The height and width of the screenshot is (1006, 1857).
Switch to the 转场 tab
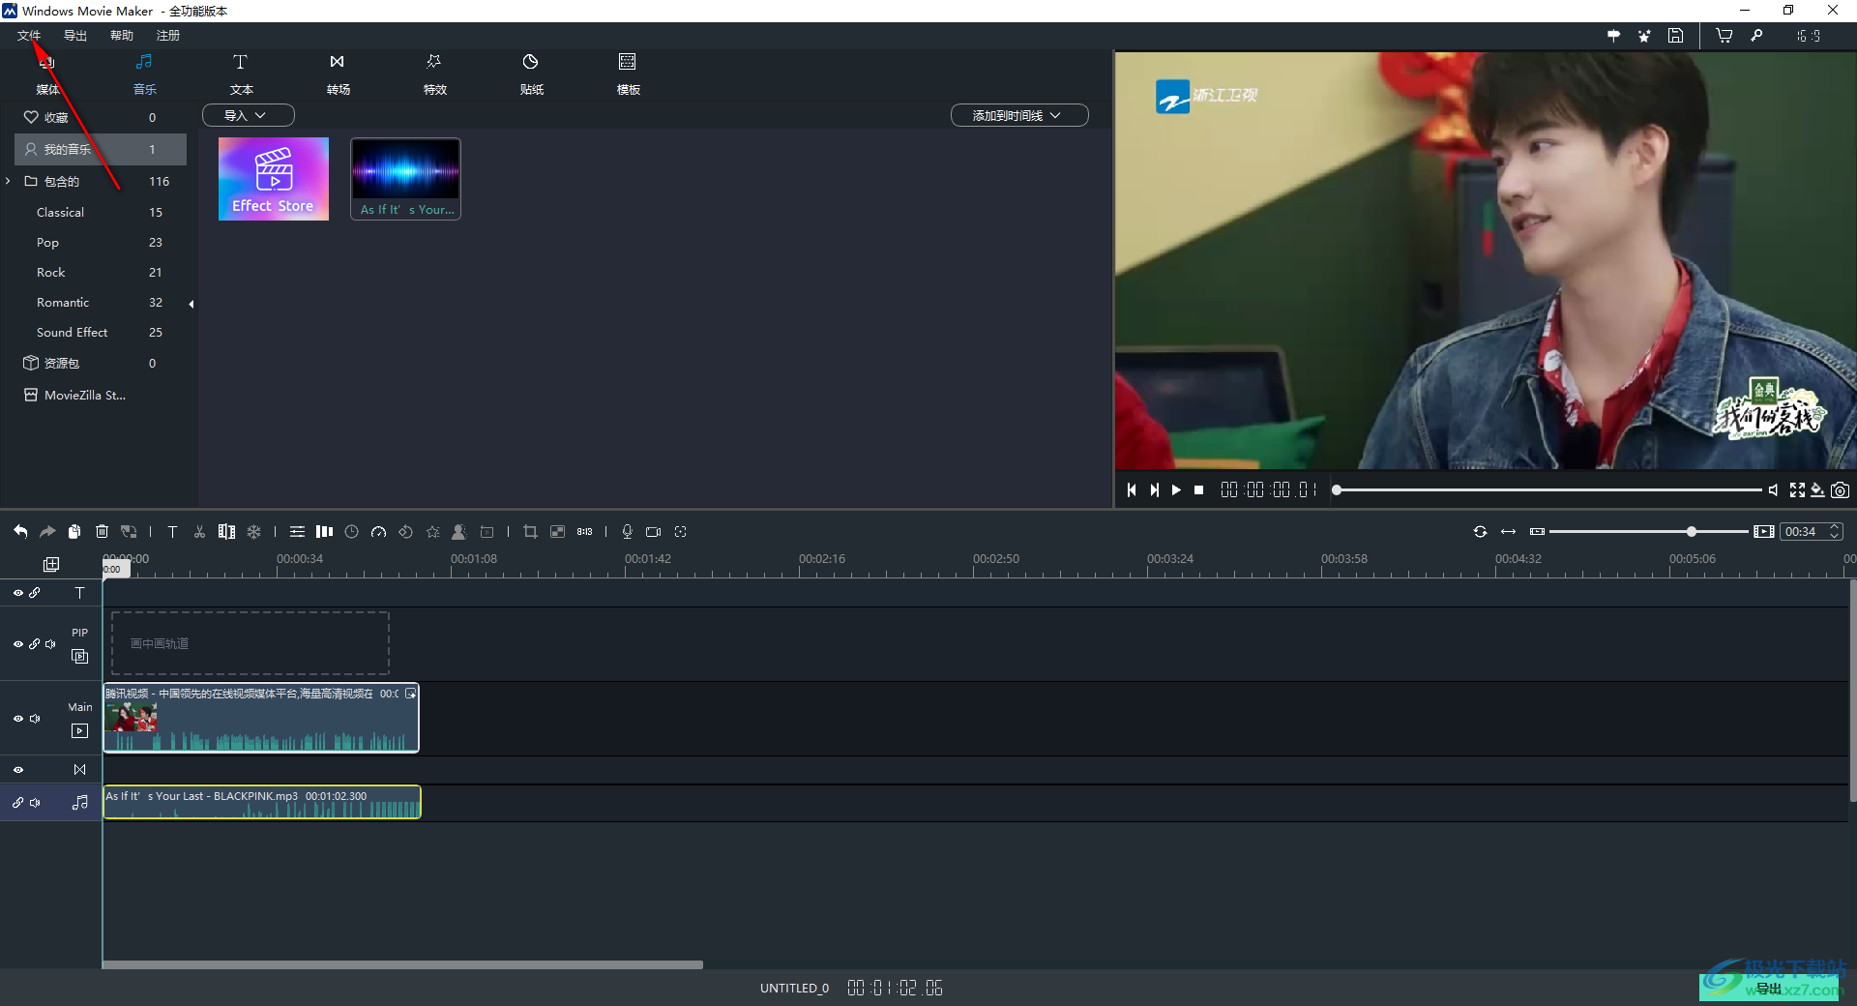(338, 74)
